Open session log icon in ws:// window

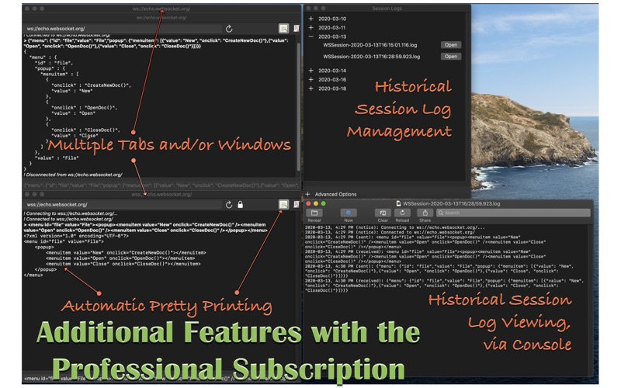coord(297,28)
